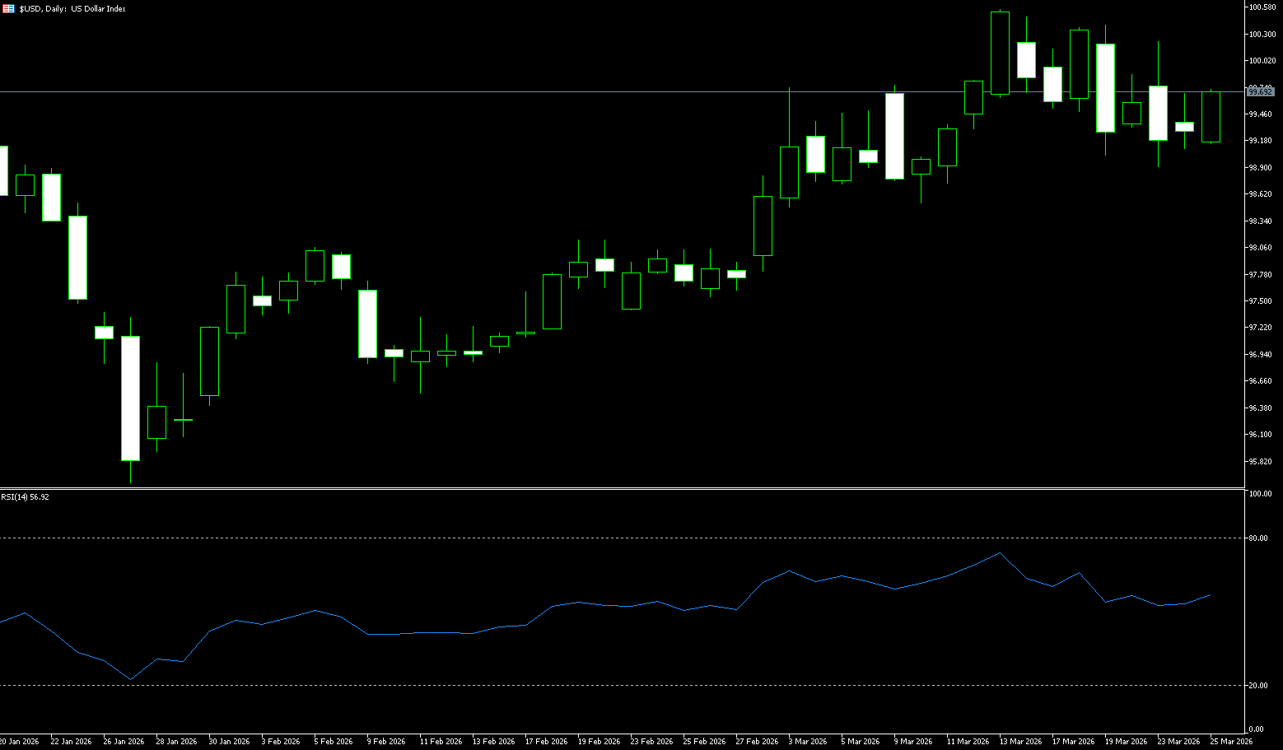Click the 25 Mar 2026 date label
Image resolution: width=1283 pixels, height=750 pixels.
point(1231,742)
